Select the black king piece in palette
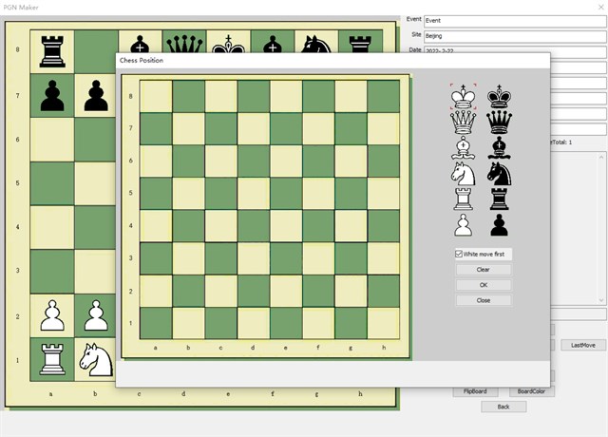 [x=499, y=97]
